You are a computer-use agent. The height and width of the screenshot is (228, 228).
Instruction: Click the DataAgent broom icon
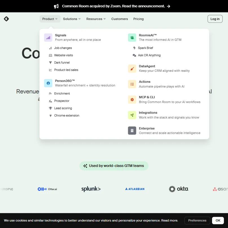pos(132,68)
